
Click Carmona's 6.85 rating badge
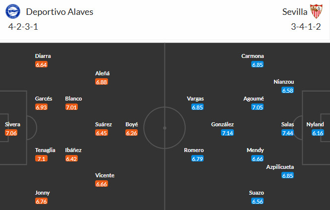pos(257,64)
